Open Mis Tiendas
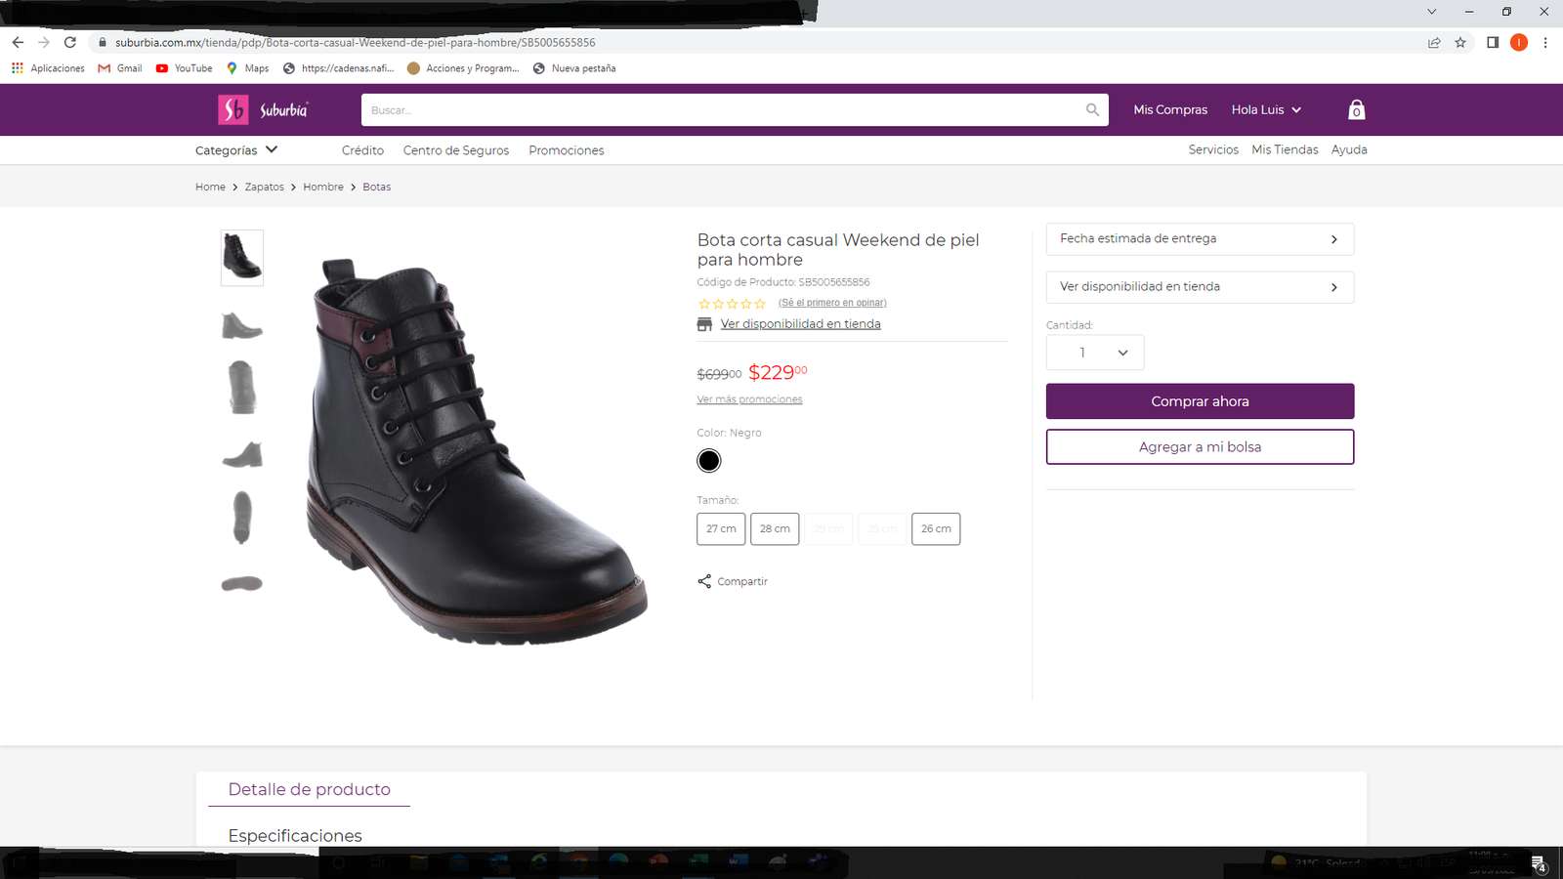 (x=1285, y=149)
